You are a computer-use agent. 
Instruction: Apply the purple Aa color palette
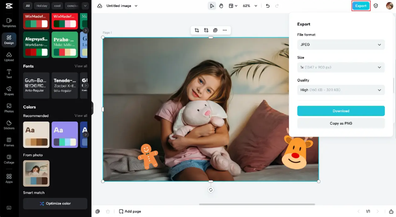coord(65,135)
